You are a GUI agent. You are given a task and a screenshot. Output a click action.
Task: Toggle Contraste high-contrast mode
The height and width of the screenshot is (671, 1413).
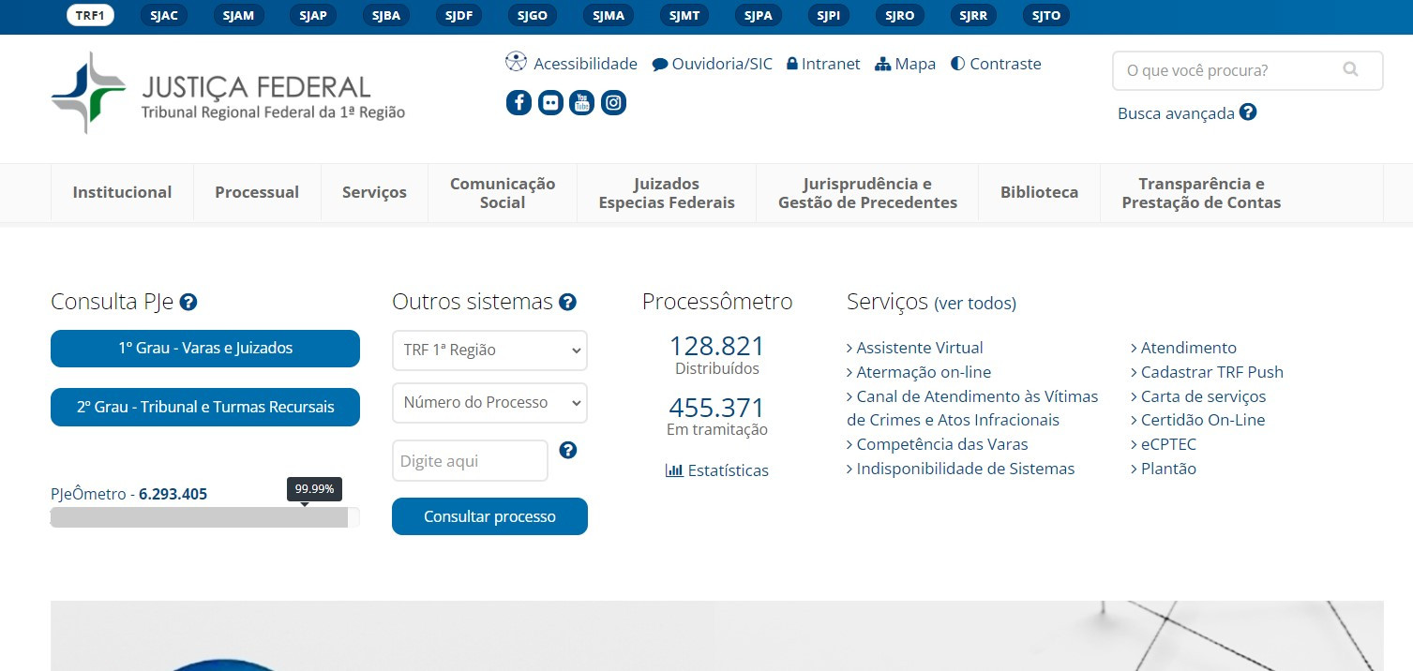[x=996, y=64]
